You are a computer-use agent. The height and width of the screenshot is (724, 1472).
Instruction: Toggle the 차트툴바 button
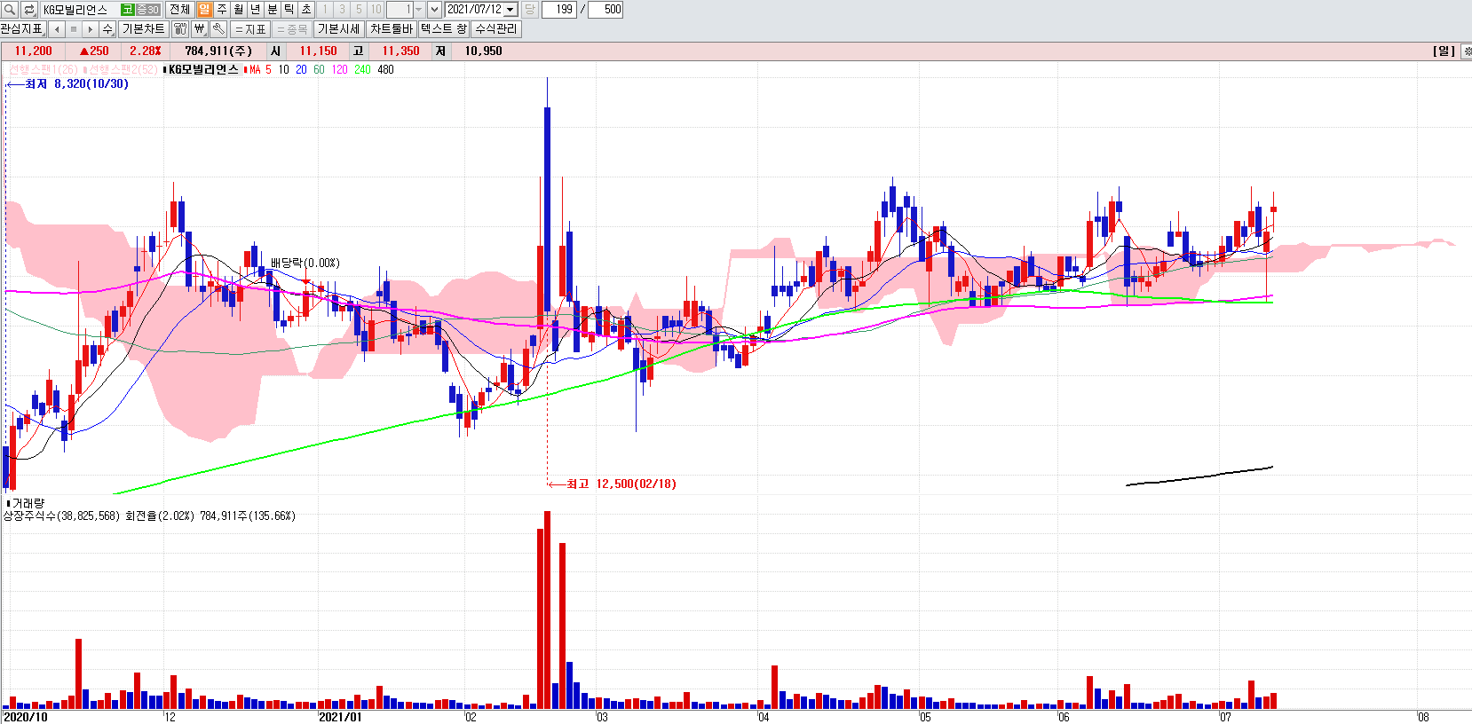392,29
